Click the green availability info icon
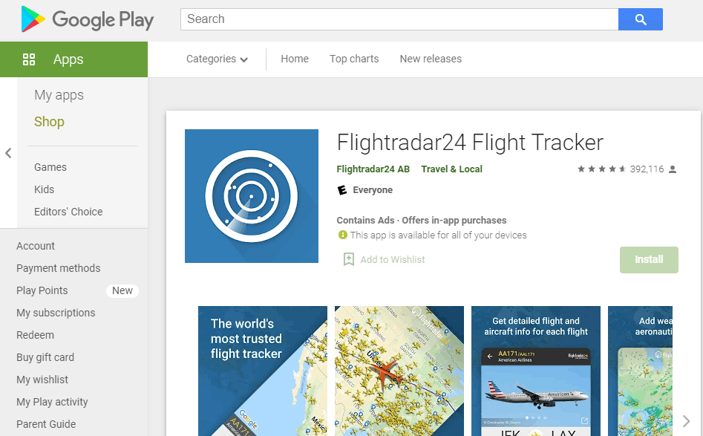The width and height of the screenshot is (703, 436). pos(342,235)
